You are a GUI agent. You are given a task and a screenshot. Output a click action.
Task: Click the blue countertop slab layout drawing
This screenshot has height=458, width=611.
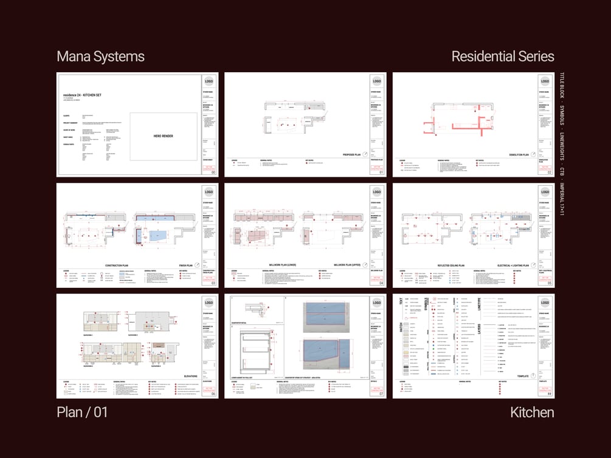pos(326,337)
